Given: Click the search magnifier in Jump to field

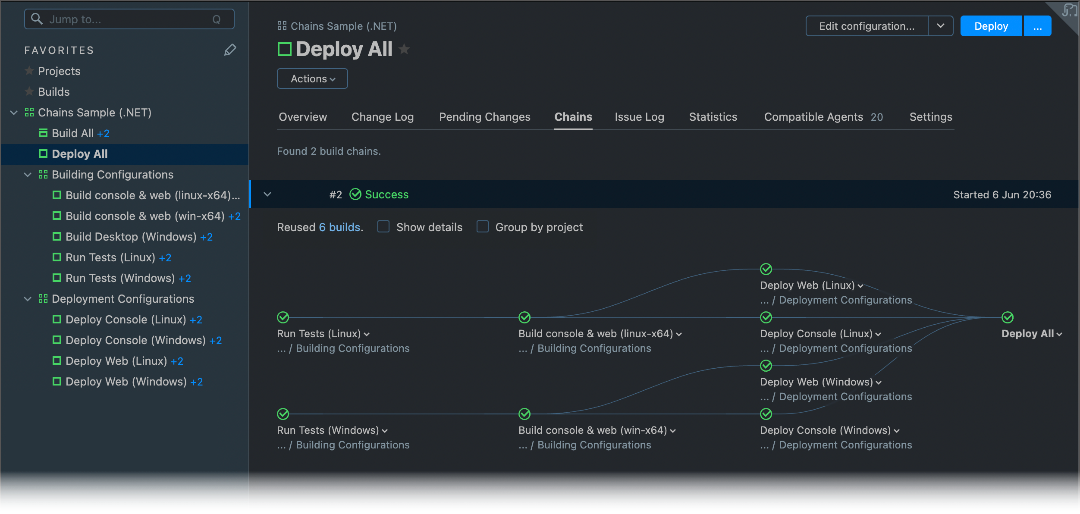Looking at the screenshot, I should (37, 19).
